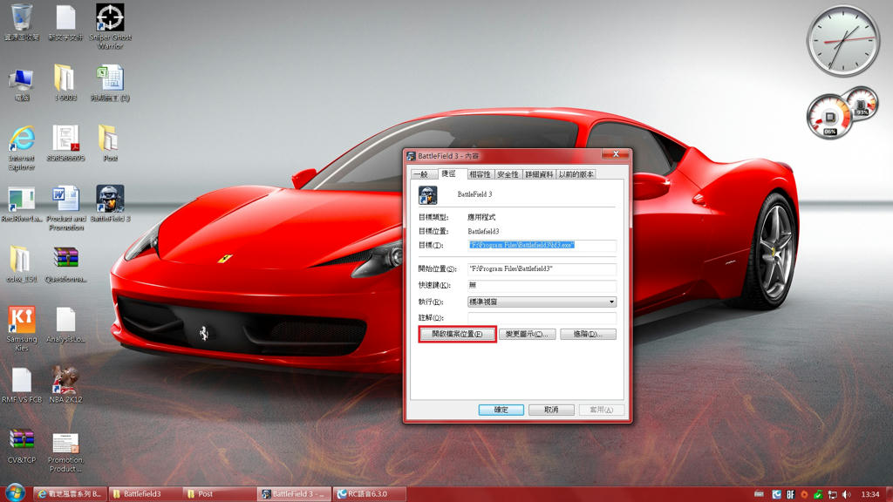This screenshot has height=502, width=893.
Task: Select the CV&TCP archive icon
Action: click(22, 446)
